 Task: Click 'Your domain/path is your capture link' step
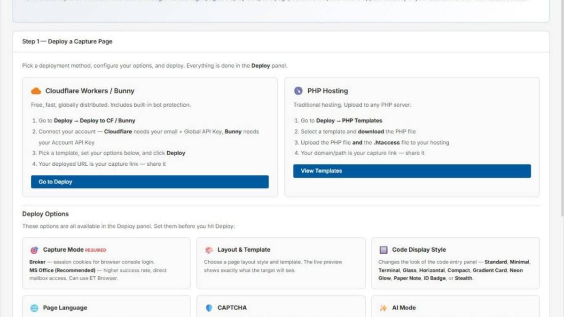point(360,153)
